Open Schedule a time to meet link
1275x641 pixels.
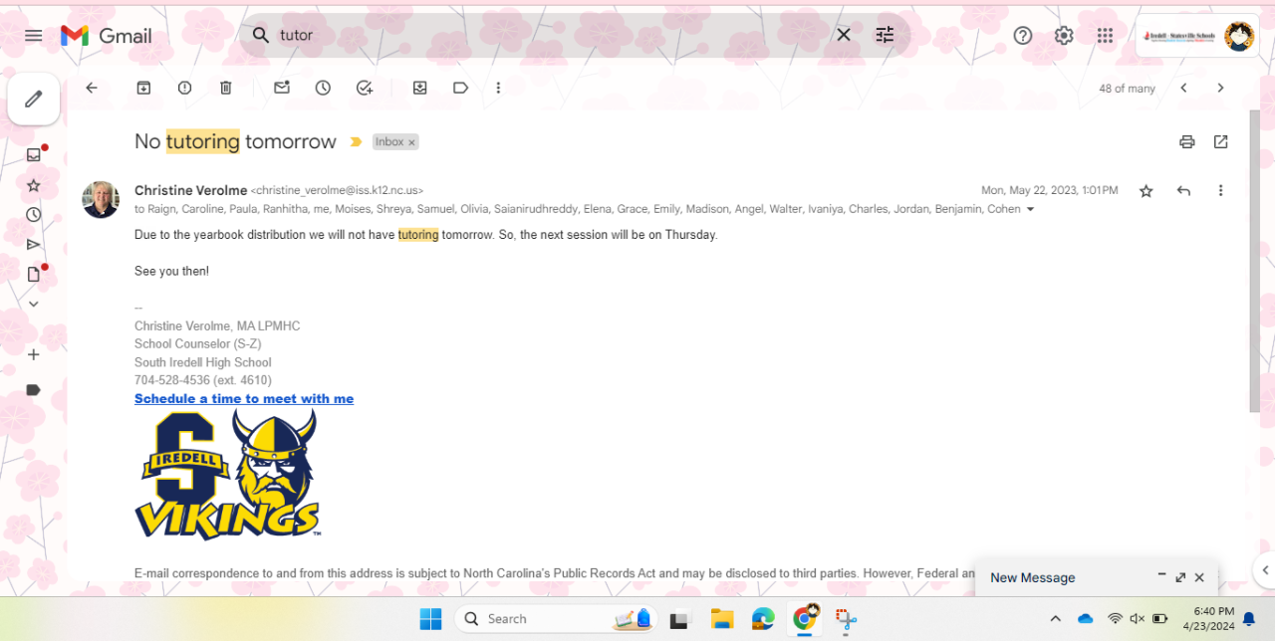click(244, 399)
